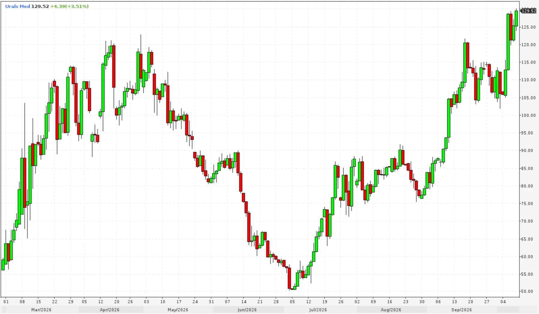Select the Apr/2026 month label
The height and width of the screenshot is (314, 539).
(x=110, y=310)
